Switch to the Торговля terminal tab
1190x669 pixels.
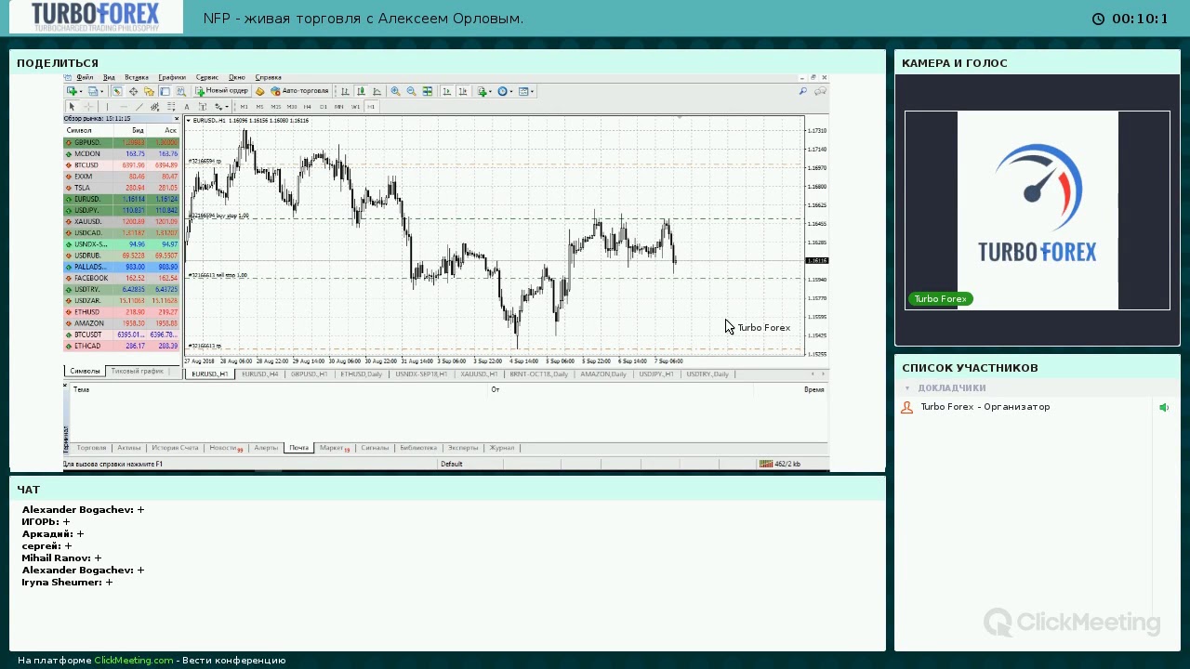pos(91,448)
